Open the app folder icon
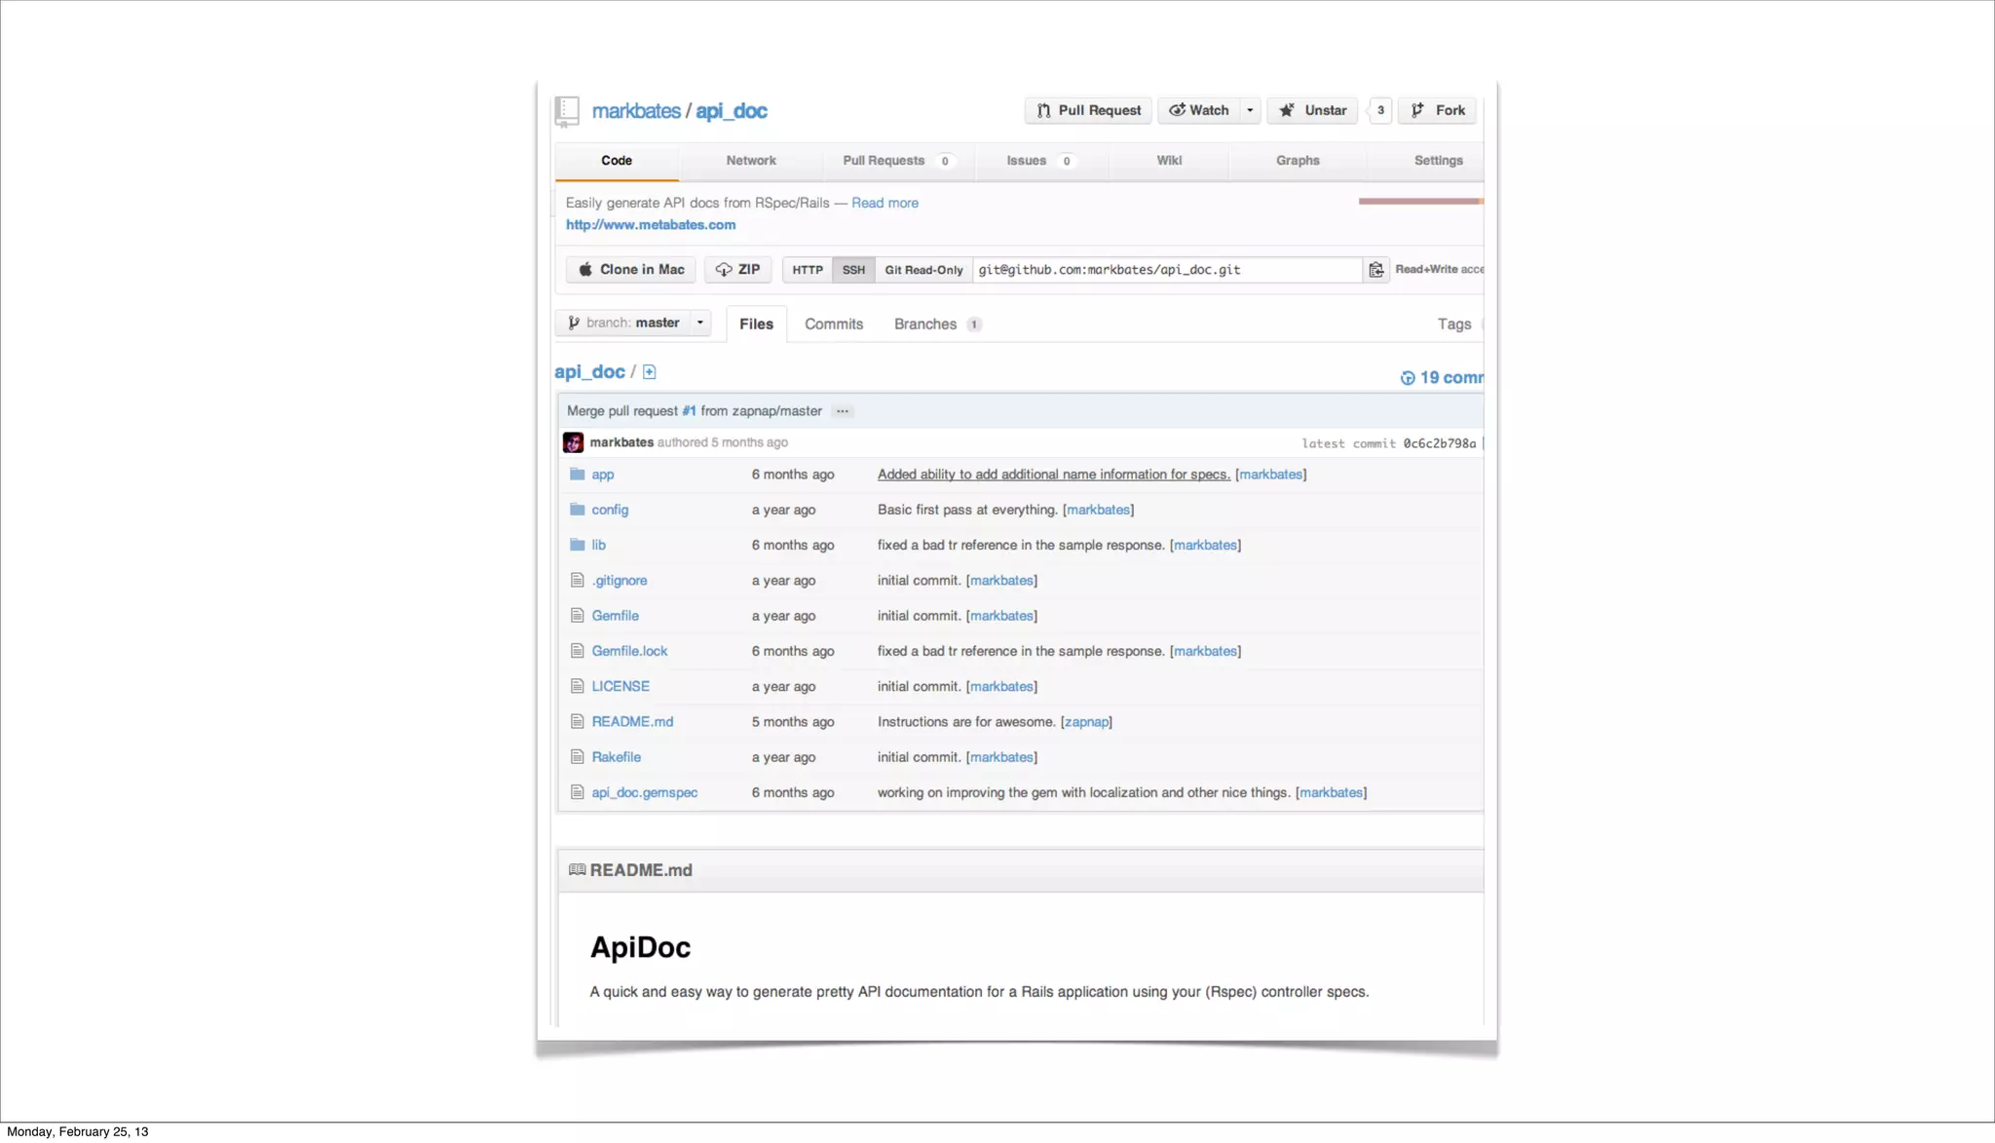Screen dimensions: 1995x1143 tap(578, 475)
